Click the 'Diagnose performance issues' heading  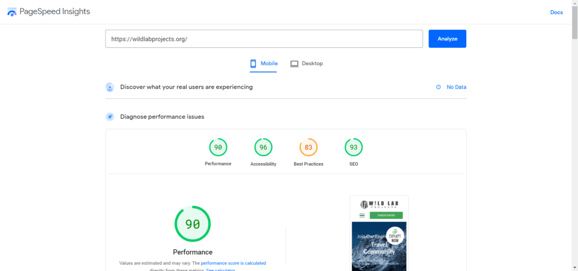coord(162,117)
